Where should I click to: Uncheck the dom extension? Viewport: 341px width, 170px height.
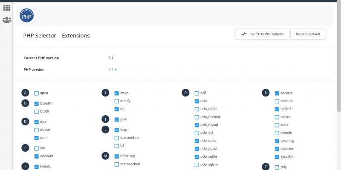[37, 138]
